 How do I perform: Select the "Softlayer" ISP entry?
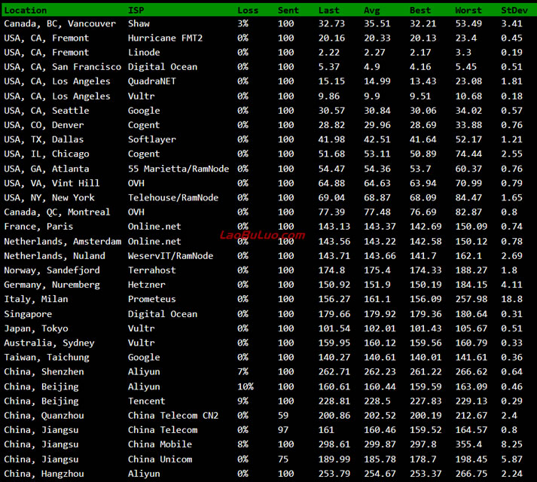click(x=151, y=139)
